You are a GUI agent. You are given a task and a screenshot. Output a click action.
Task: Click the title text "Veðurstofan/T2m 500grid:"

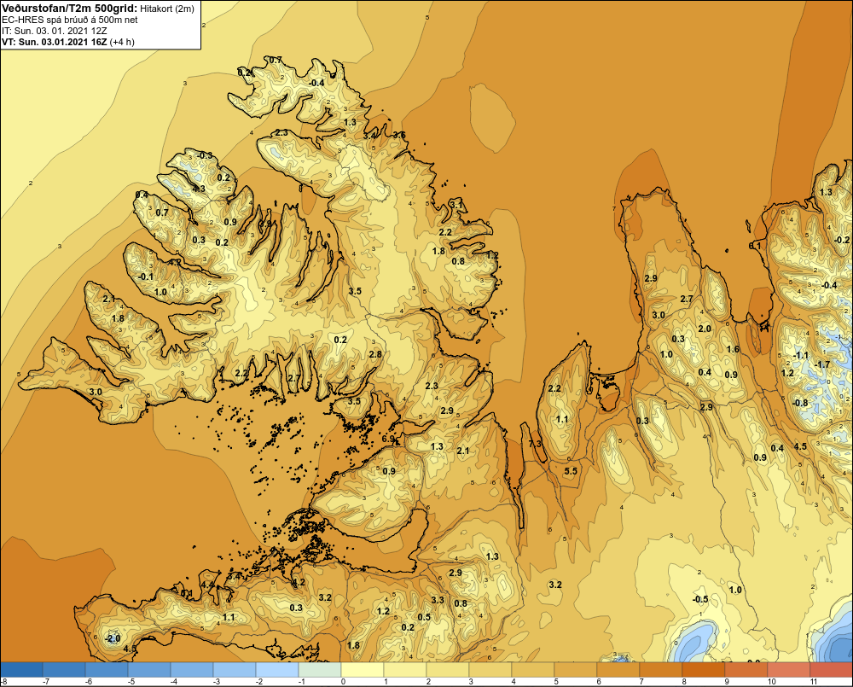(x=70, y=9)
